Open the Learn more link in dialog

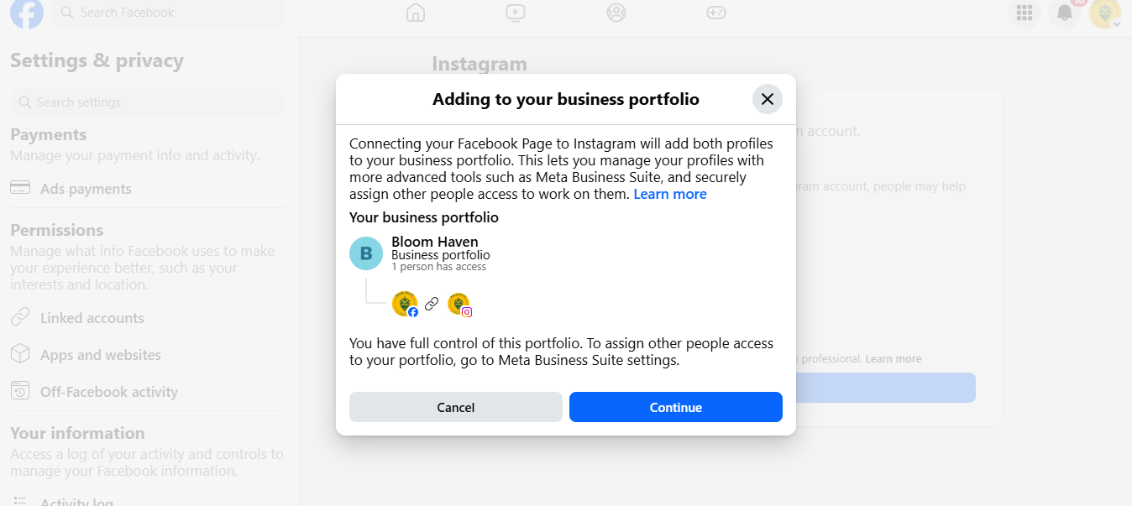click(670, 194)
